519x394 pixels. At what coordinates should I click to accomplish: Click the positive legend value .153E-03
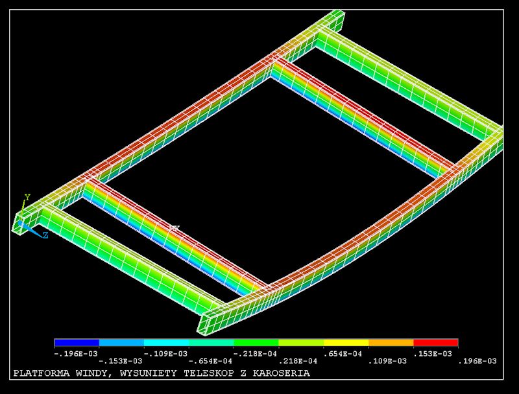[x=433, y=354]
